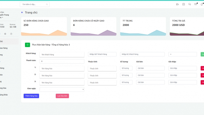
Task: Delete item row 3 with red button
Action: (x=202, y=82)
